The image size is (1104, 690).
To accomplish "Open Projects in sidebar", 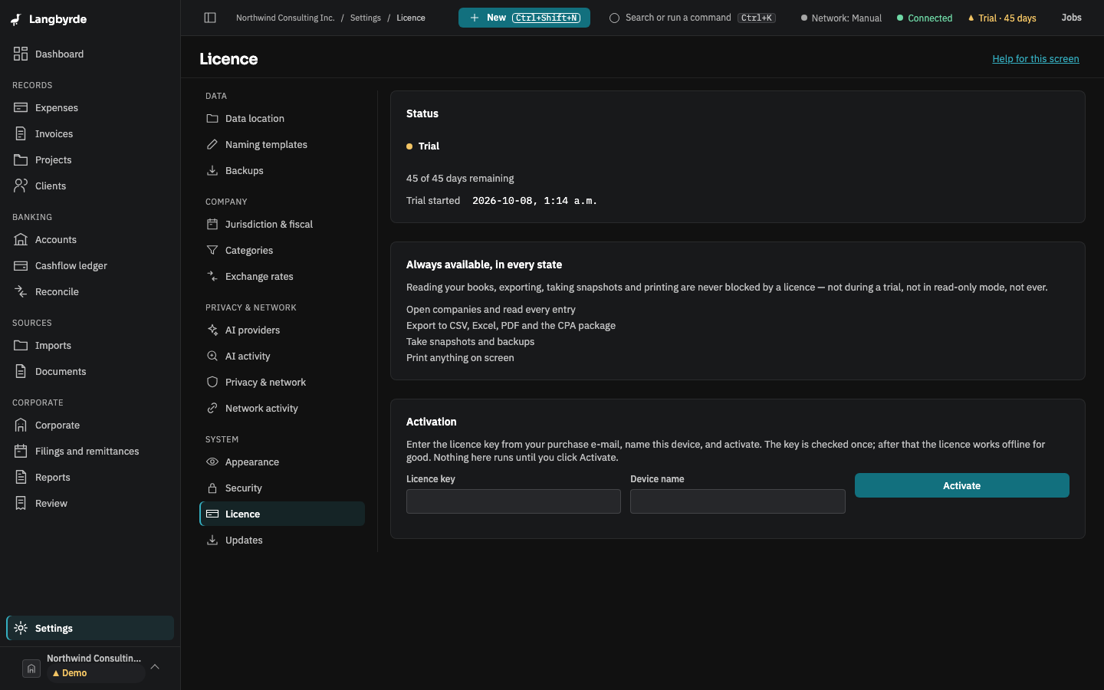I will 90,159.
